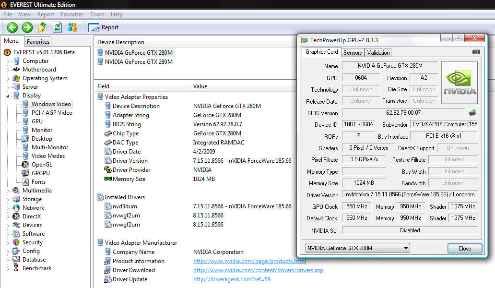495x288 pixels.
Task: Open the Report menu
Action: 46,14
